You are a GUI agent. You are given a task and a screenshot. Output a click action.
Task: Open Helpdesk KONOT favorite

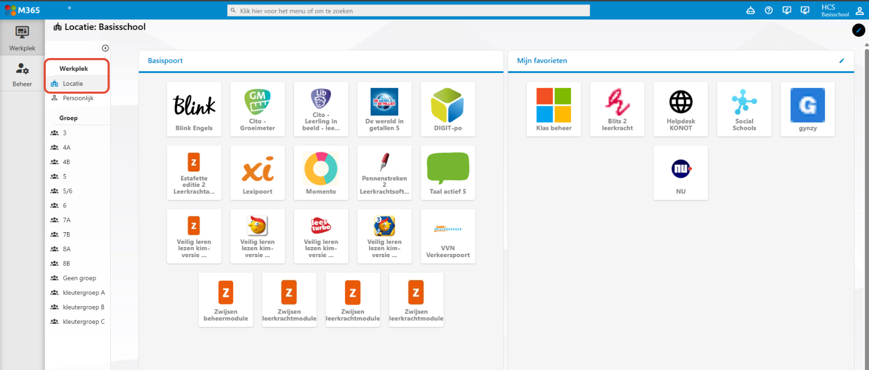pos(681,109)
